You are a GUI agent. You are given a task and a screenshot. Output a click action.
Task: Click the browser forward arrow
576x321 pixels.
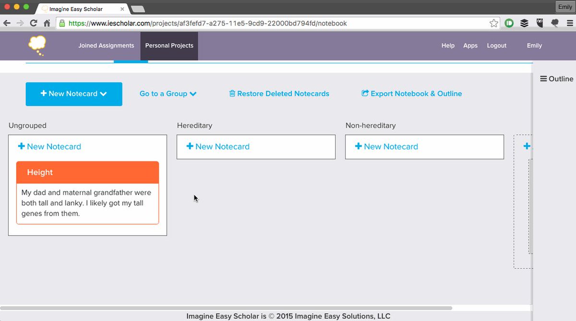tap(20, 23)
